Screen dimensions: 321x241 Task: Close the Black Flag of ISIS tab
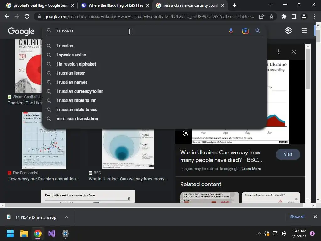coord(148,6)
